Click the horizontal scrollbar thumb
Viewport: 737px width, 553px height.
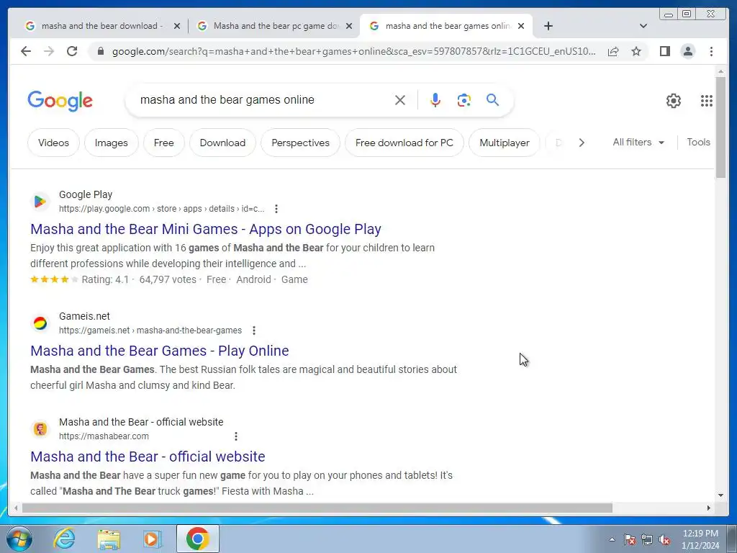(317, 508)
